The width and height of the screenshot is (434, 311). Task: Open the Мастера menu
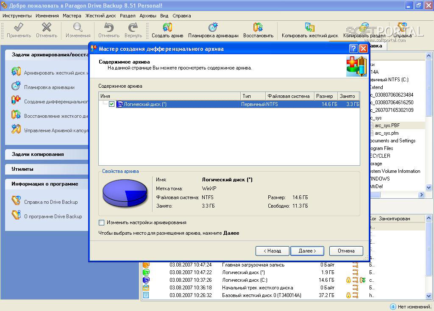(72, 16)
